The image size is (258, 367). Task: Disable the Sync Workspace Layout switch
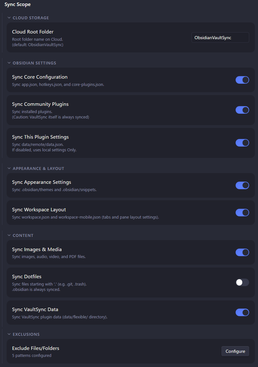242,213
